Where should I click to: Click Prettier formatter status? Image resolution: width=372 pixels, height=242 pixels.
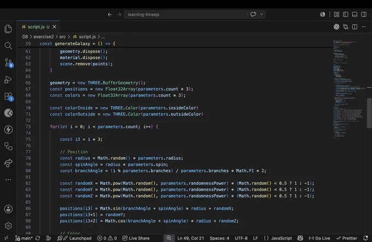(347, 238)
